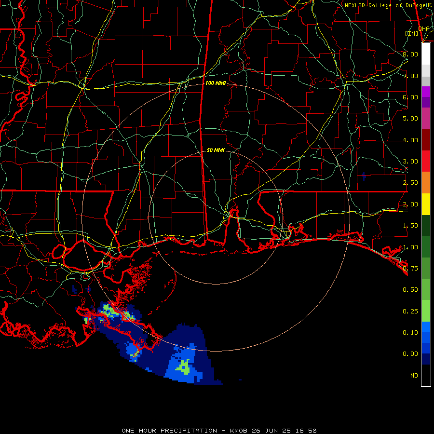Click the ND legend label
This screenshot has width=434, height=434.
(414, 376)
